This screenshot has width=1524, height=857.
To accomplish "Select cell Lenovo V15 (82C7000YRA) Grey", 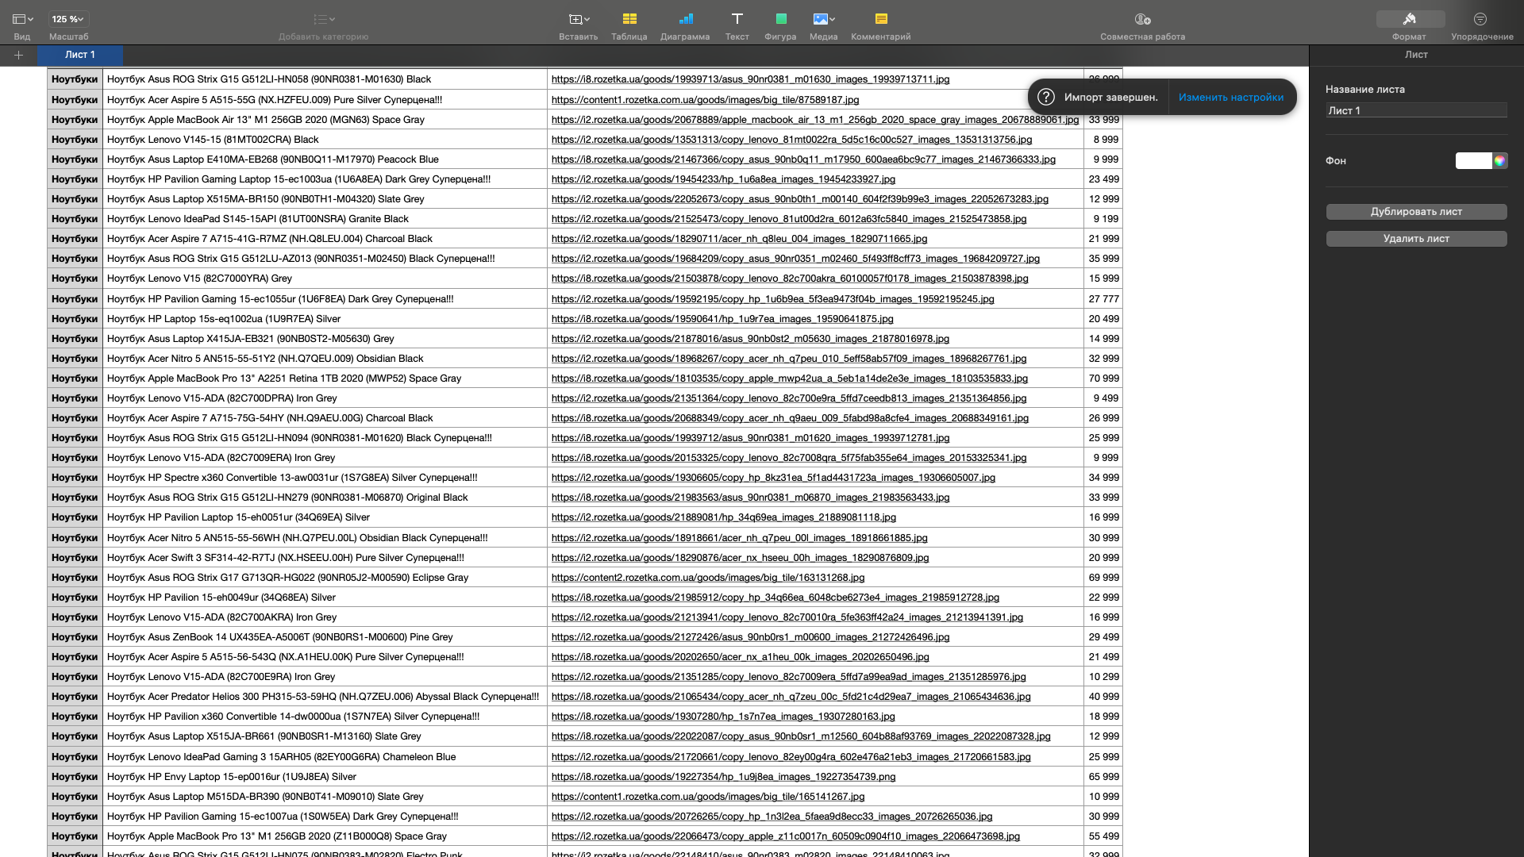I will point(325,279).
